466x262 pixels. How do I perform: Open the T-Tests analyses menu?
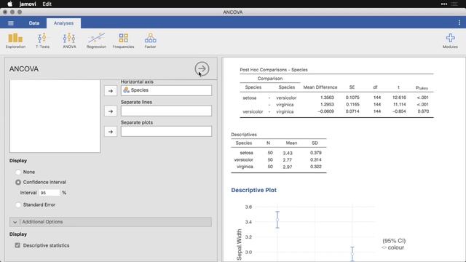tap(42, 41)
